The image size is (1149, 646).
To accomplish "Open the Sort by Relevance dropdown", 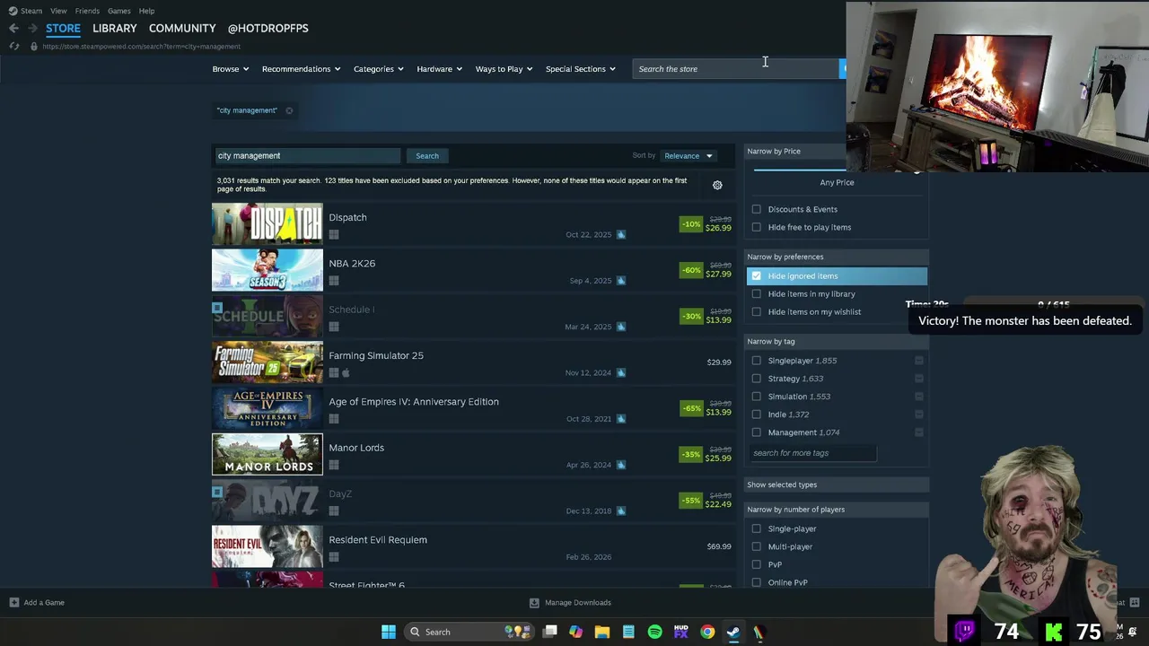I will (689, 156).
